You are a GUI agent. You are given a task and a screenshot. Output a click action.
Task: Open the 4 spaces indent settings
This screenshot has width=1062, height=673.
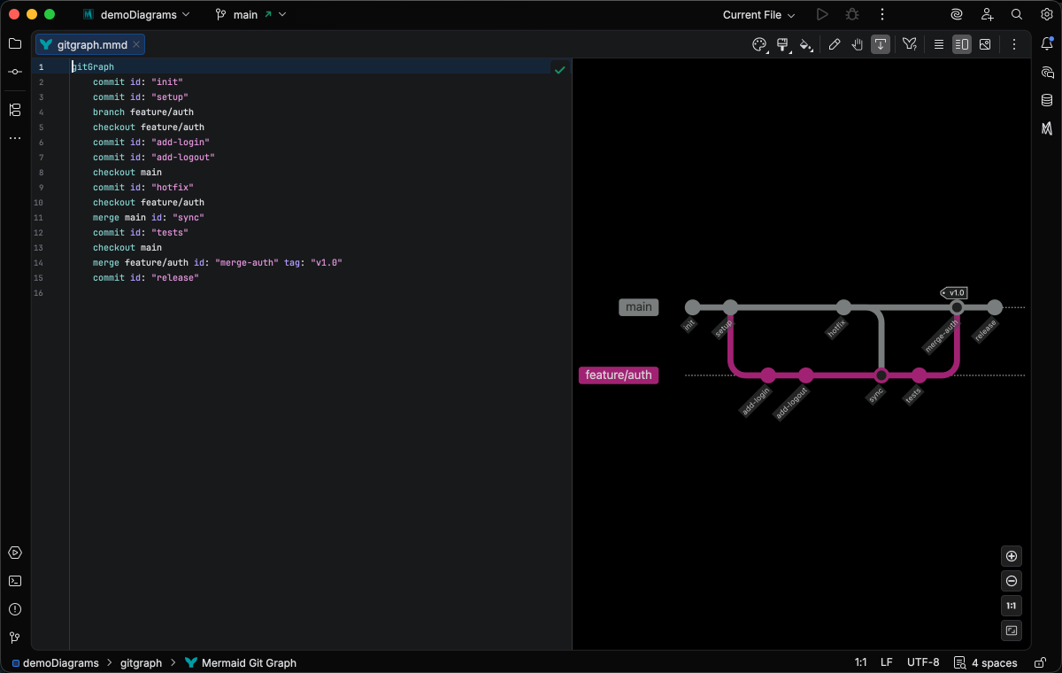pos(986,662)
